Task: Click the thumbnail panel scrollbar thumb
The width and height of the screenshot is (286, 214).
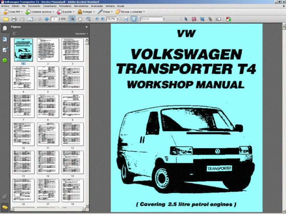Action: click(x=87, y=43)
